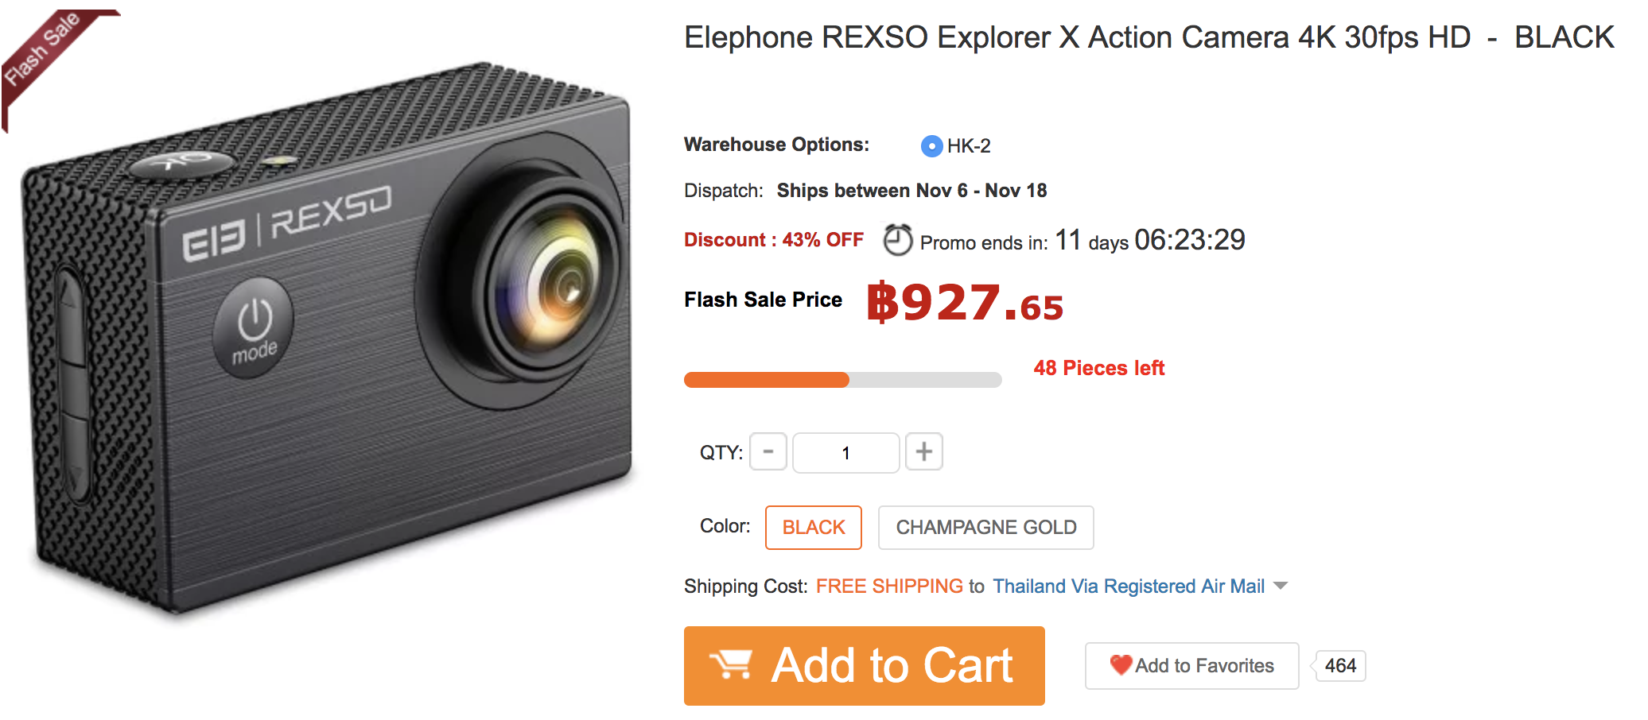
Task: Open the Thailand Via Registered Air Mail link
Action: tap(1128, 586)
